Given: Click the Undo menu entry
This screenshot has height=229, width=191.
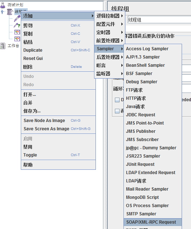Looking at the screenshot, I should pos(58,76).
